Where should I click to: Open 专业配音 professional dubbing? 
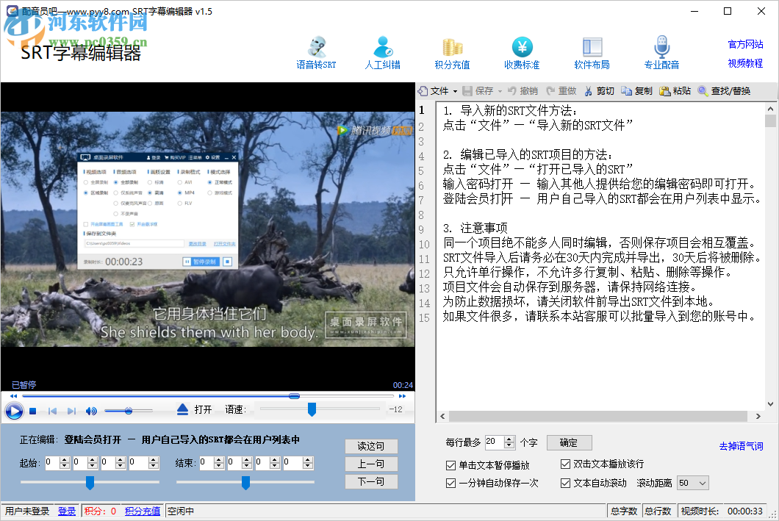coord(661,53)
